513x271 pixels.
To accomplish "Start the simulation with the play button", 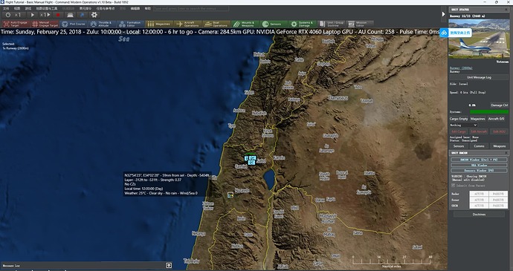I will click(33, 15).
